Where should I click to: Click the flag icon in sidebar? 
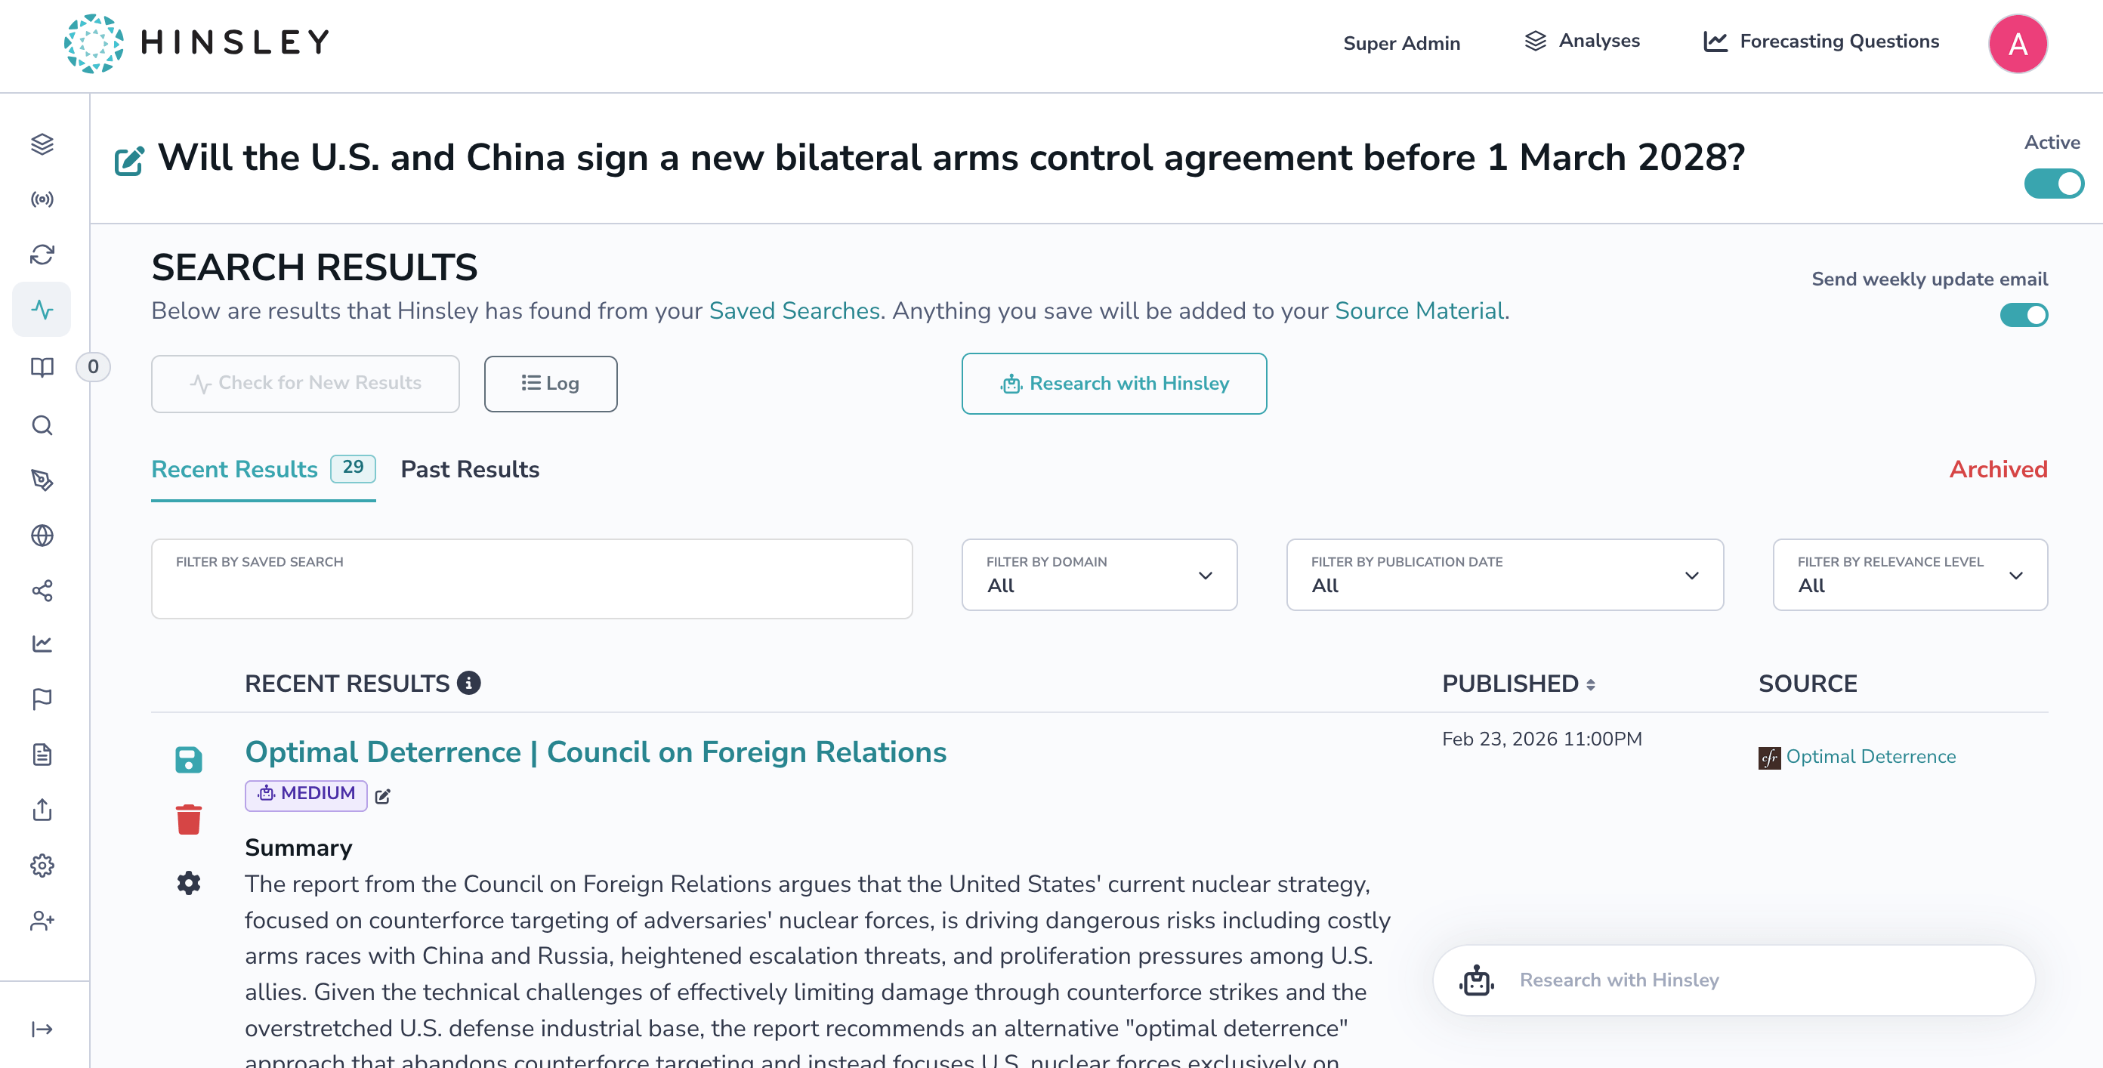(42, 699)
